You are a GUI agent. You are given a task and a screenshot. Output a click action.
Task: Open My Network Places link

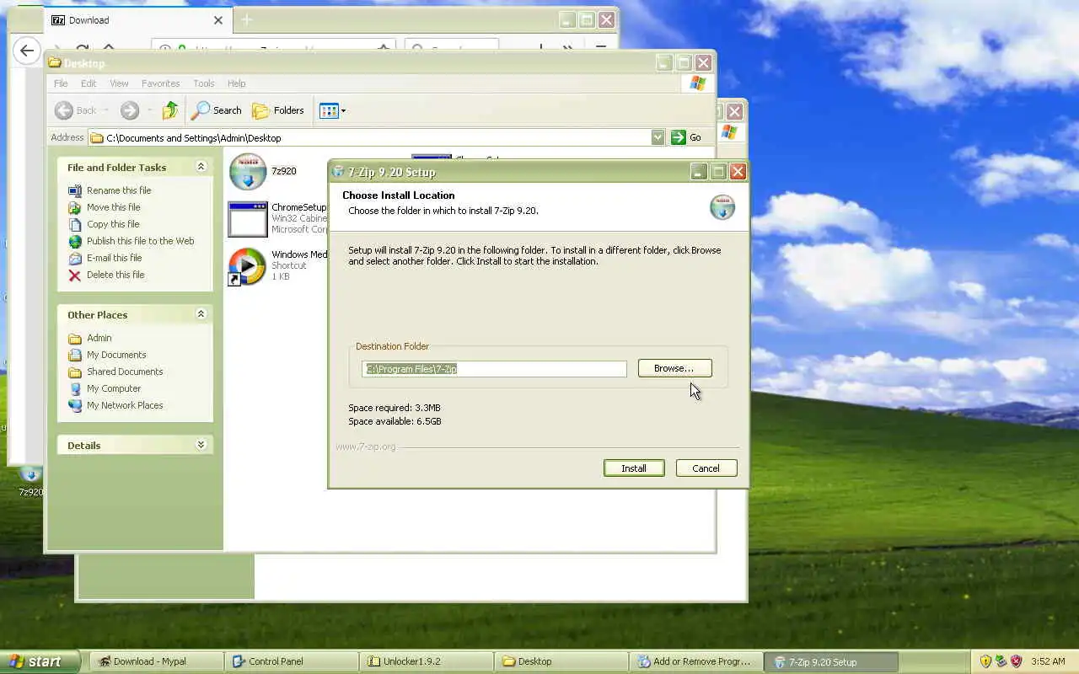point(125,405)
